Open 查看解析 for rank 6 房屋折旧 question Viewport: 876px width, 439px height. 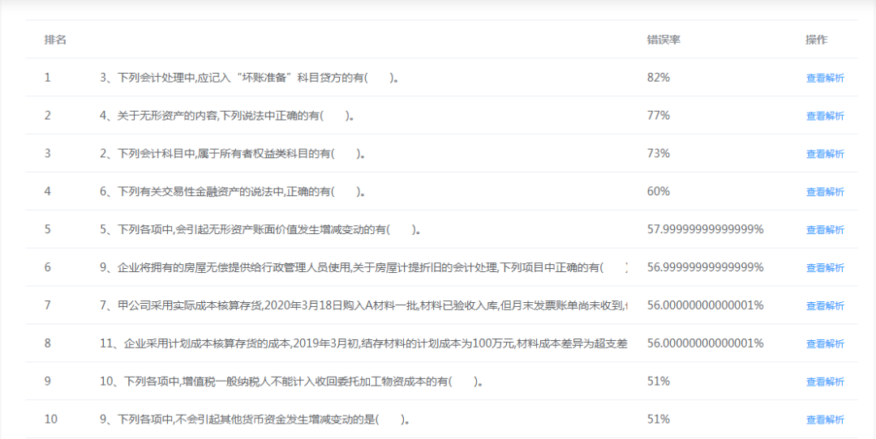click(x=825, y=268)
